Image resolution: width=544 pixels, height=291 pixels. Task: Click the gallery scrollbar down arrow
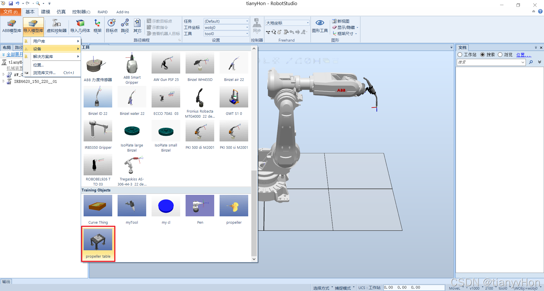coord(254,259)
